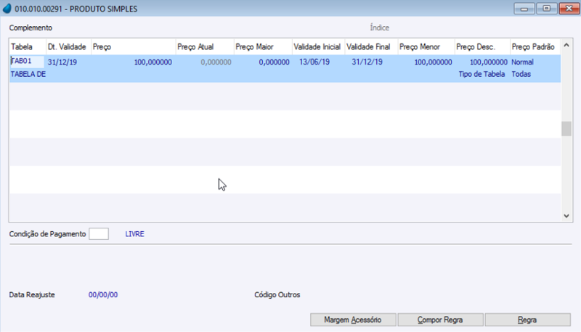Click the Normal value under Preço Padrão
This screenshot has height=332, width=581.
(x=522, y=62)
